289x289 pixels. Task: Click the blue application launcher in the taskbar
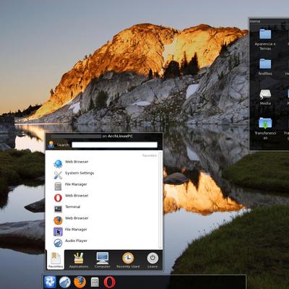(x=50, y=282)
